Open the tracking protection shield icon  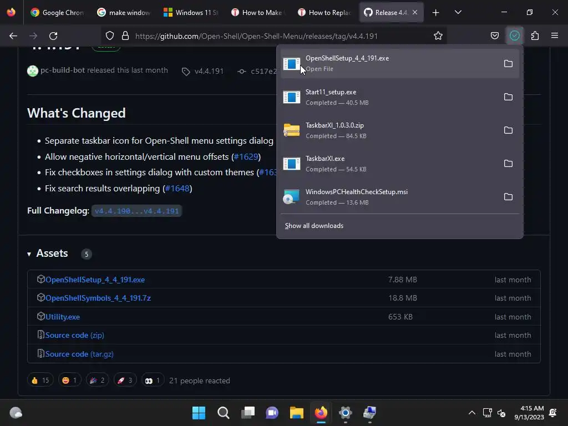pyautogui.click(x=110, y=36)
